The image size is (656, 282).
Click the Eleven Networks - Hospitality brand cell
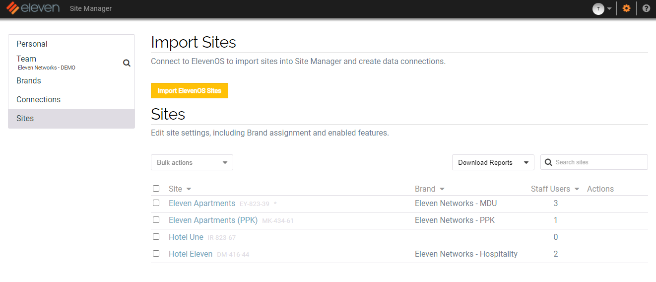(x=466, y=254)
